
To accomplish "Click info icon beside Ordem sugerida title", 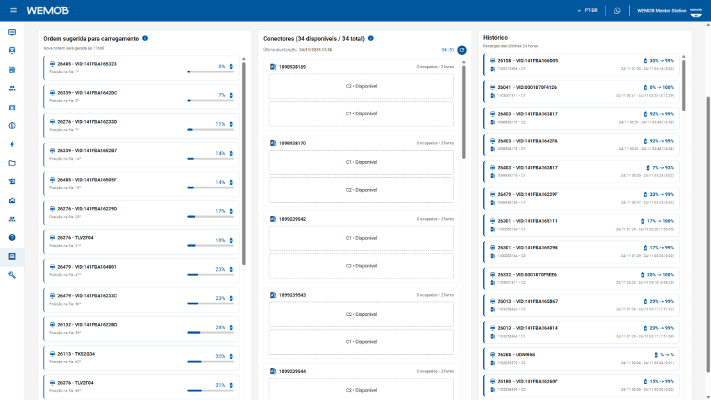I will 145,38.
